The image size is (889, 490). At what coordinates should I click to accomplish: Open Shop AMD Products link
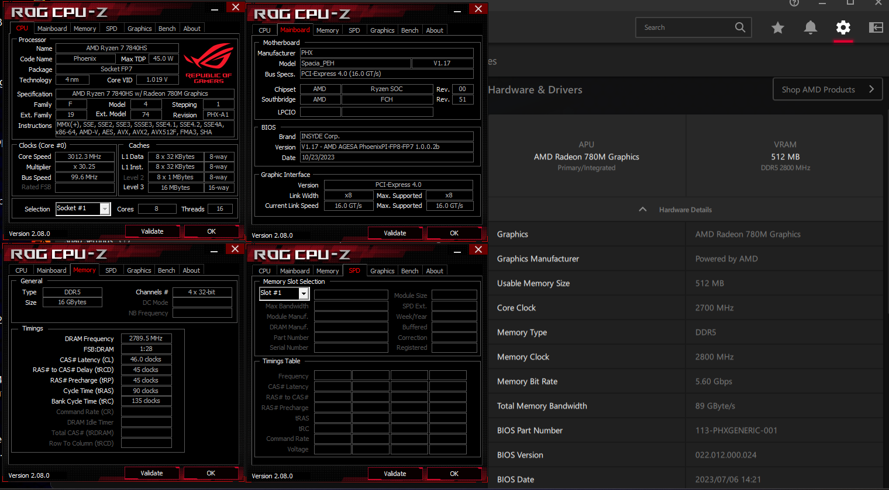(828, 89)
